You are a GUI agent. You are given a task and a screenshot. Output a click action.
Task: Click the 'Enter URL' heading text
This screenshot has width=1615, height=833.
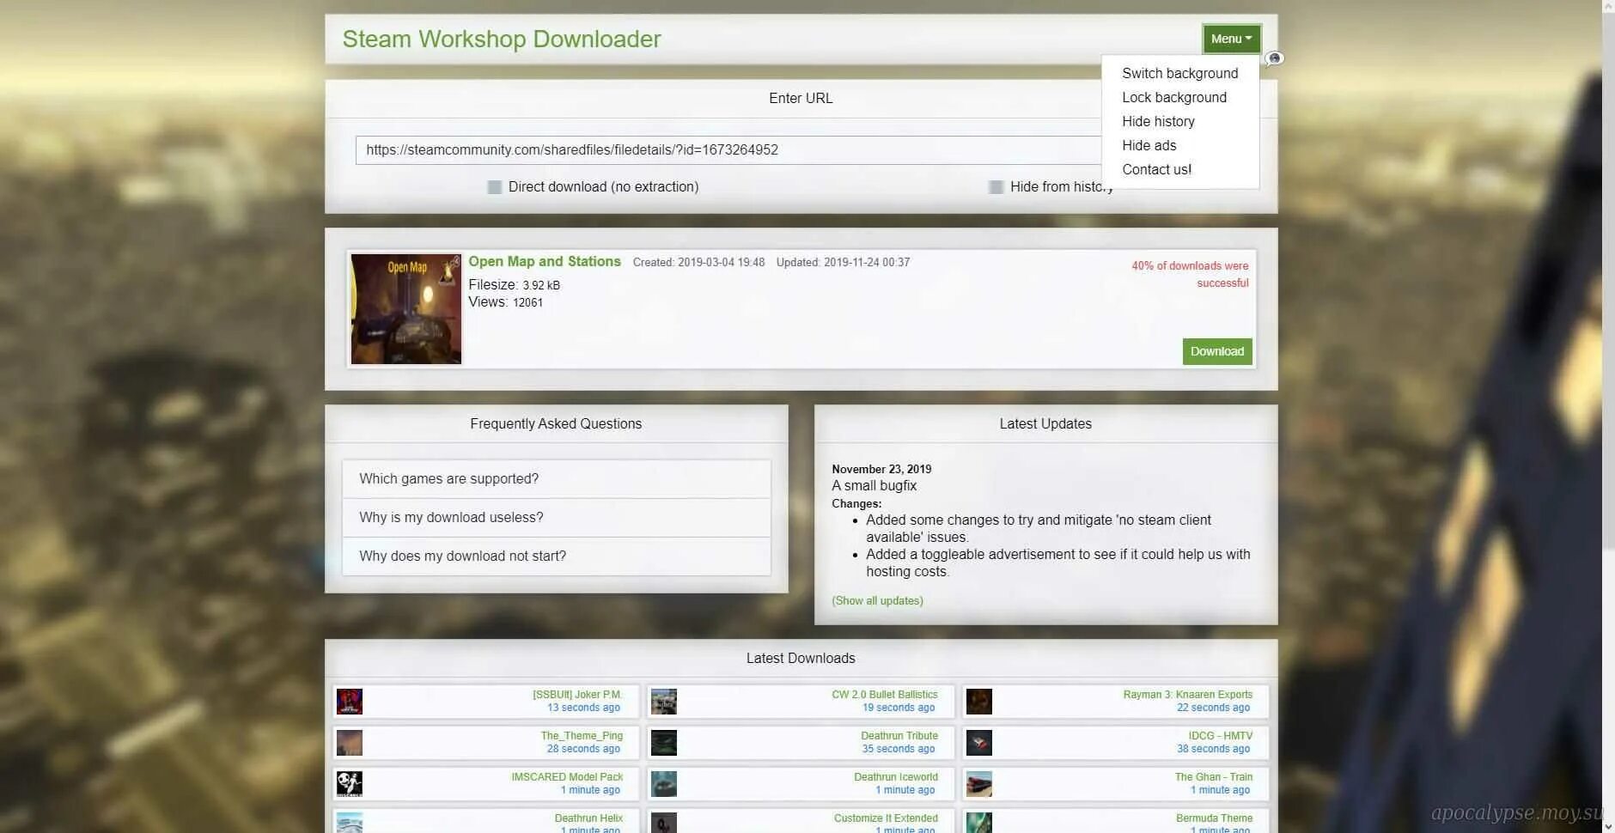[801, 99]
